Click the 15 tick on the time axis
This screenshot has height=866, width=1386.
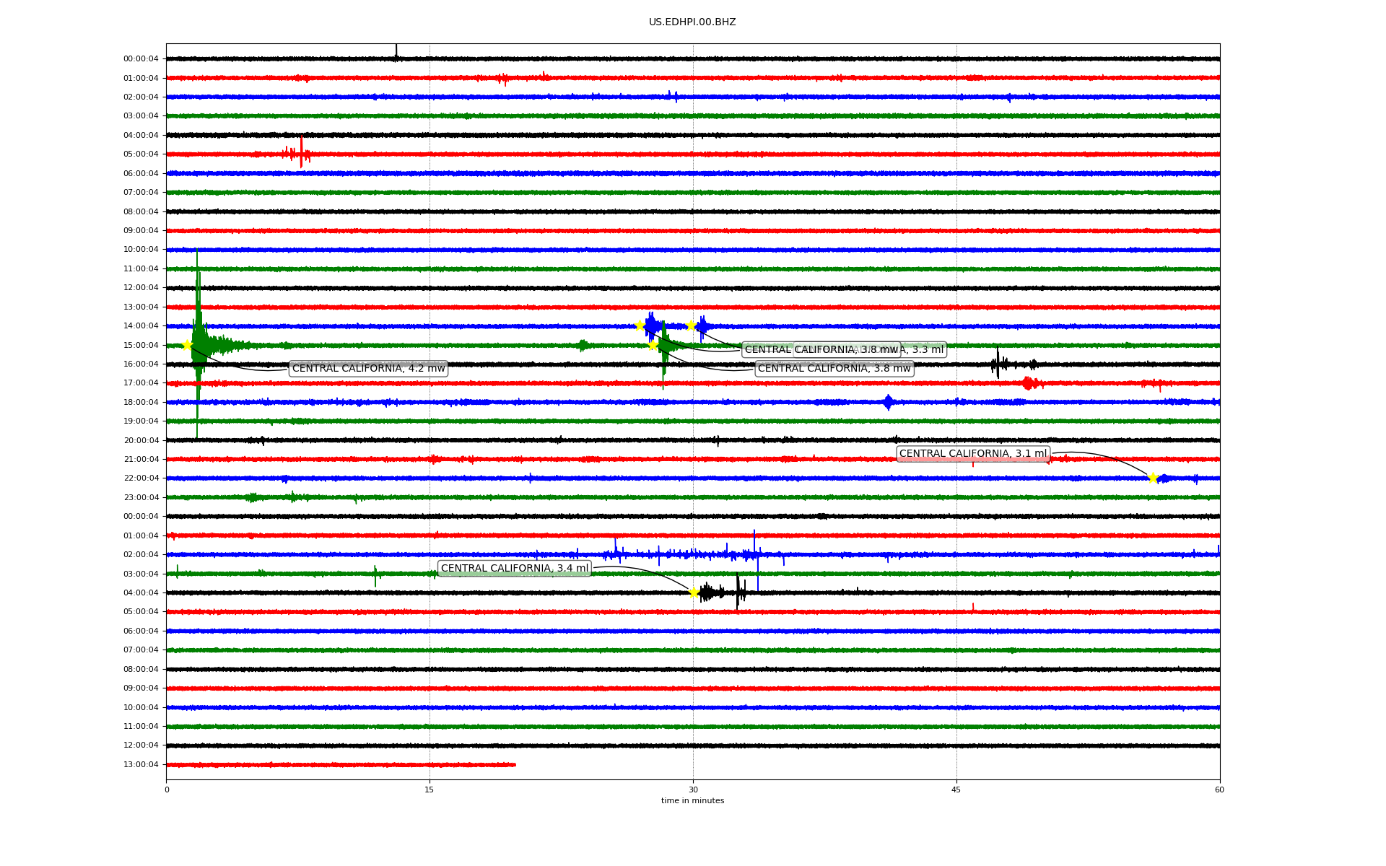coord(430,790)
